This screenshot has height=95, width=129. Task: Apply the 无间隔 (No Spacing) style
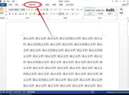(x=100, y=12)
